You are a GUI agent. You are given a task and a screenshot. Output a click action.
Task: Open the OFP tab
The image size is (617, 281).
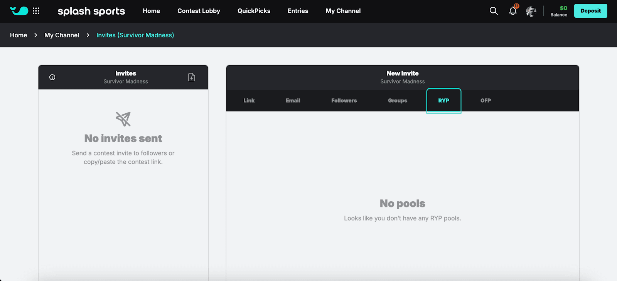point(486,101)
